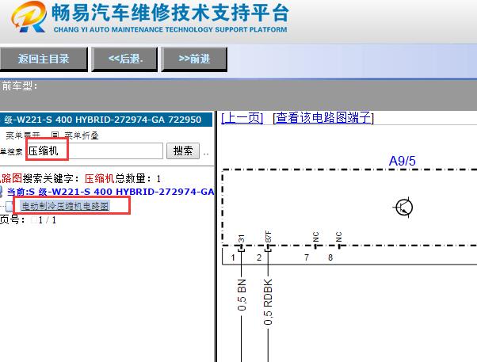The width and height of the screenshot is (477, 362).
Task: Click the transistor symbol in A9/5
Action: [x=403, y=208]
